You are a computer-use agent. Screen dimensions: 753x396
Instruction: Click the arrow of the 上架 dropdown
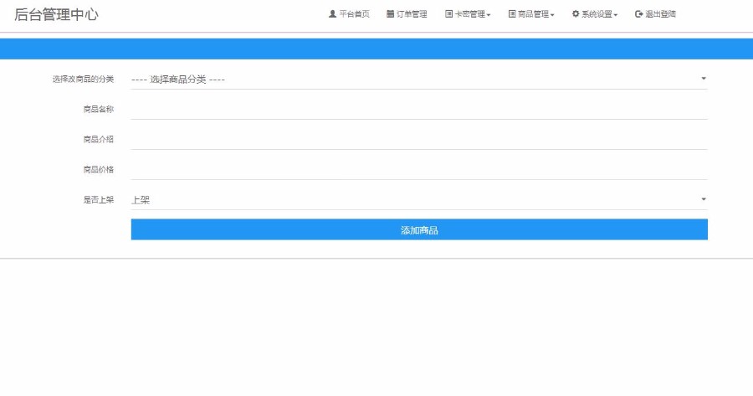pyautogui.click(x=704, y=199)
